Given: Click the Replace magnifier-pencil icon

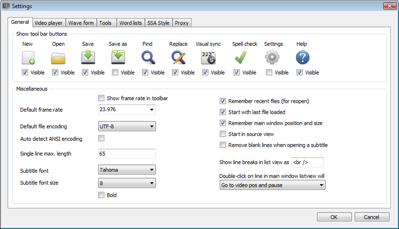Looking at the screenshot, I should (178, 57).
